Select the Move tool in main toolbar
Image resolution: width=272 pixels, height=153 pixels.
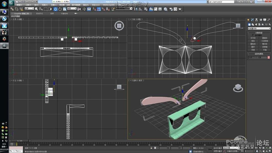tap(55, 9)
